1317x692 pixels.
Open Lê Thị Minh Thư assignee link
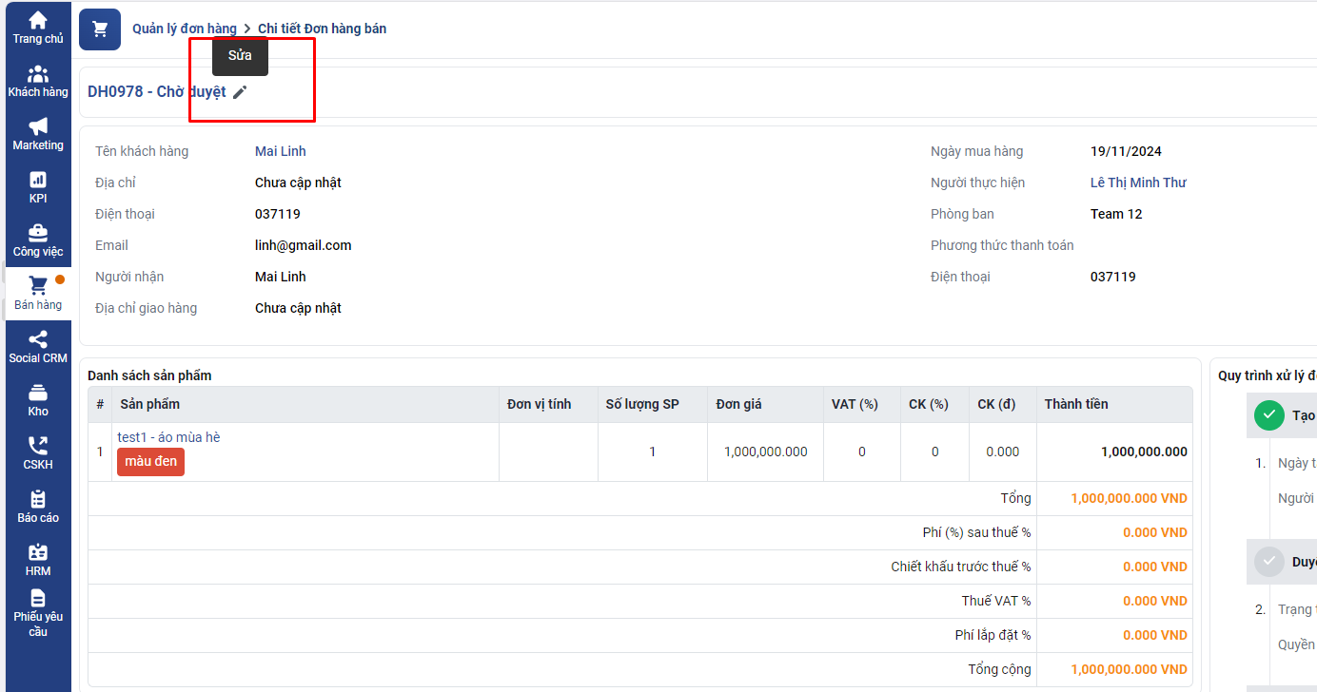[x=1138, y=183]
